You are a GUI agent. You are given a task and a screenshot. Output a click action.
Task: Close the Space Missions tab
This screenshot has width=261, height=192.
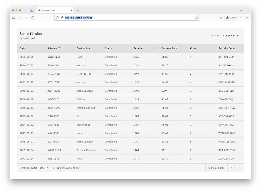[x=71, y=10]
